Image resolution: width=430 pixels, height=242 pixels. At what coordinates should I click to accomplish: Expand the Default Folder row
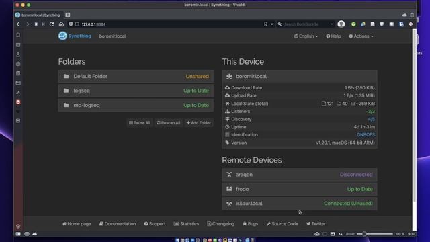(136, 76)
